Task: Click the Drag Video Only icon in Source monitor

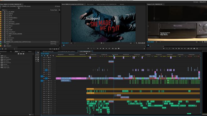Action: click(x=101, y=43)
